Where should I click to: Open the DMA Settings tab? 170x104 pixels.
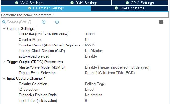click(x=84, y=3)
